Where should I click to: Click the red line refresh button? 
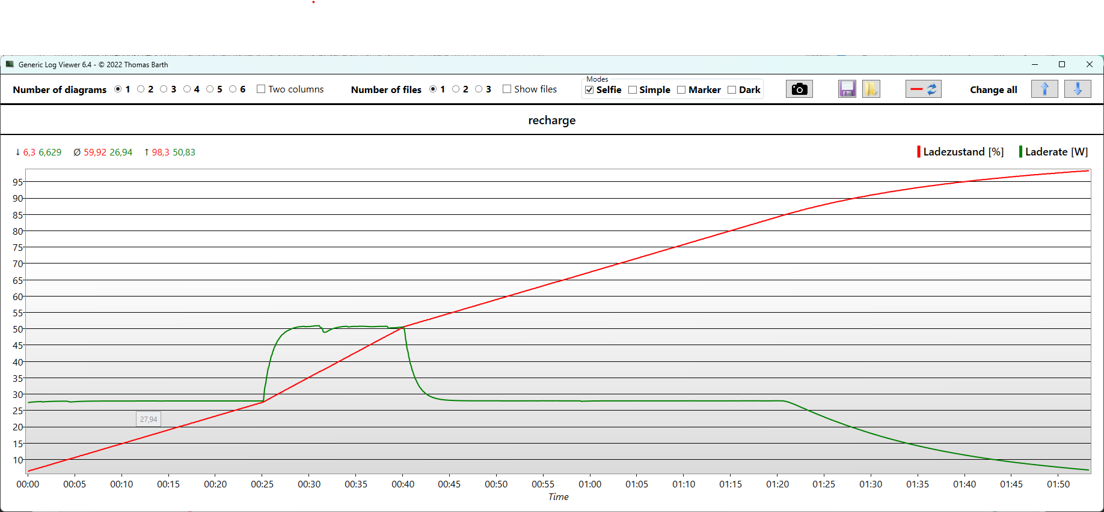click(x=923, y=89)
